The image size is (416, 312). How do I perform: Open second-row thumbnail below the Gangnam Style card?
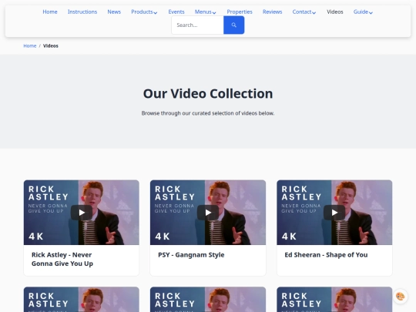[x=208, y=299]
